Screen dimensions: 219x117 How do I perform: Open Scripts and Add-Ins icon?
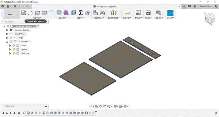point(159,13)
